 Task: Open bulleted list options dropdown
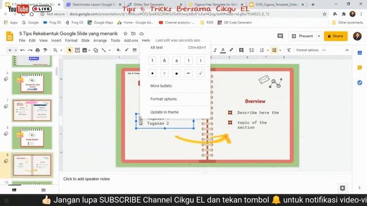tap(280, 50)
